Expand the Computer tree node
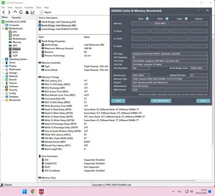This screenshot has width=215, height=196. pyautogui.click(x=3, y=25)
